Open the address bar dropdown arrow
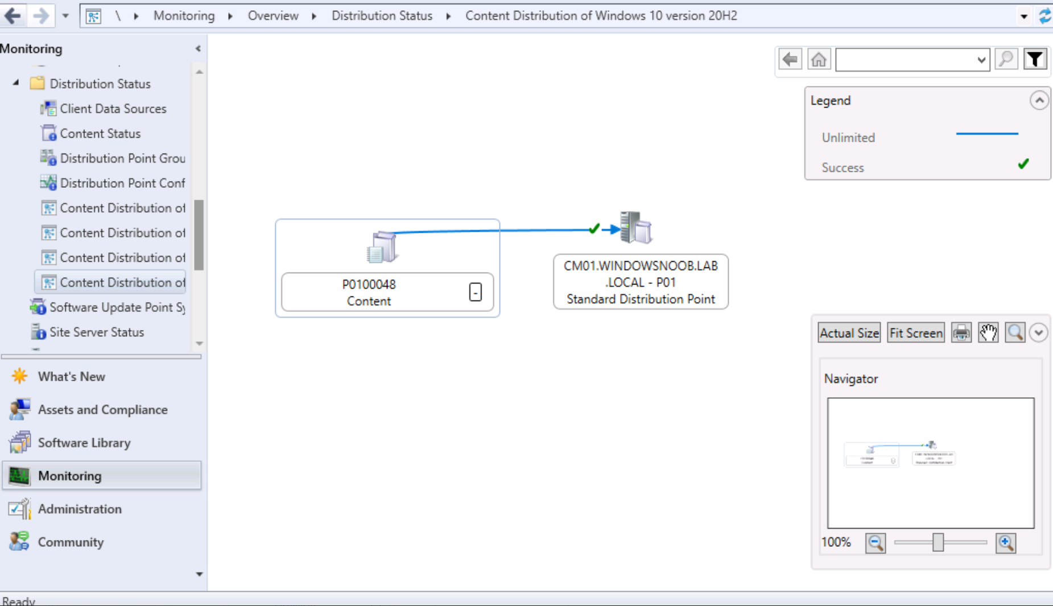This screenshot has height=606, width=1053. (x=1024, y=16)
